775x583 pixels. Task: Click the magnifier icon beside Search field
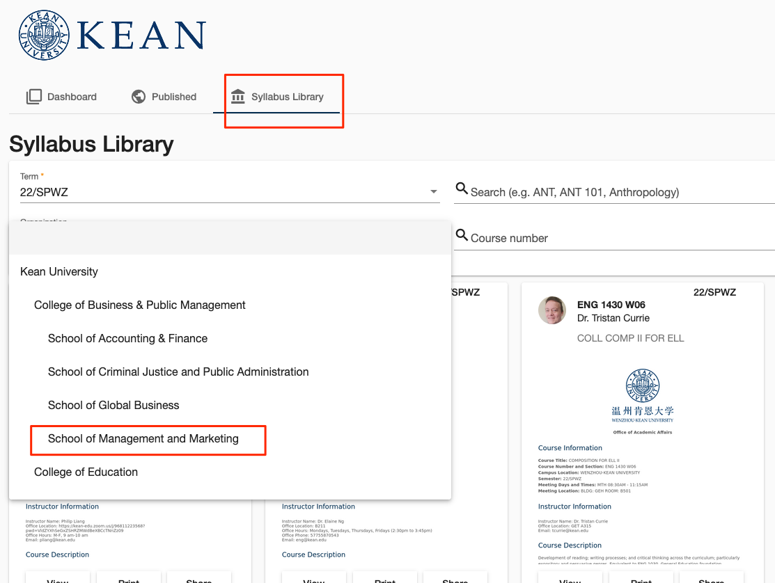point(462,189)
